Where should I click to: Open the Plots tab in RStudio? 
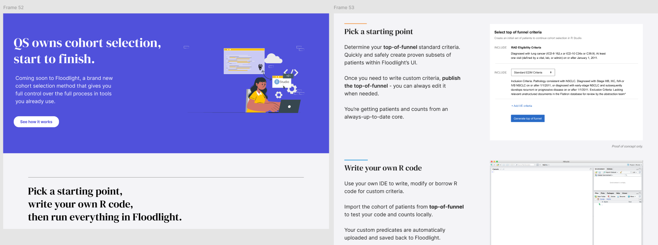[602, 193]
